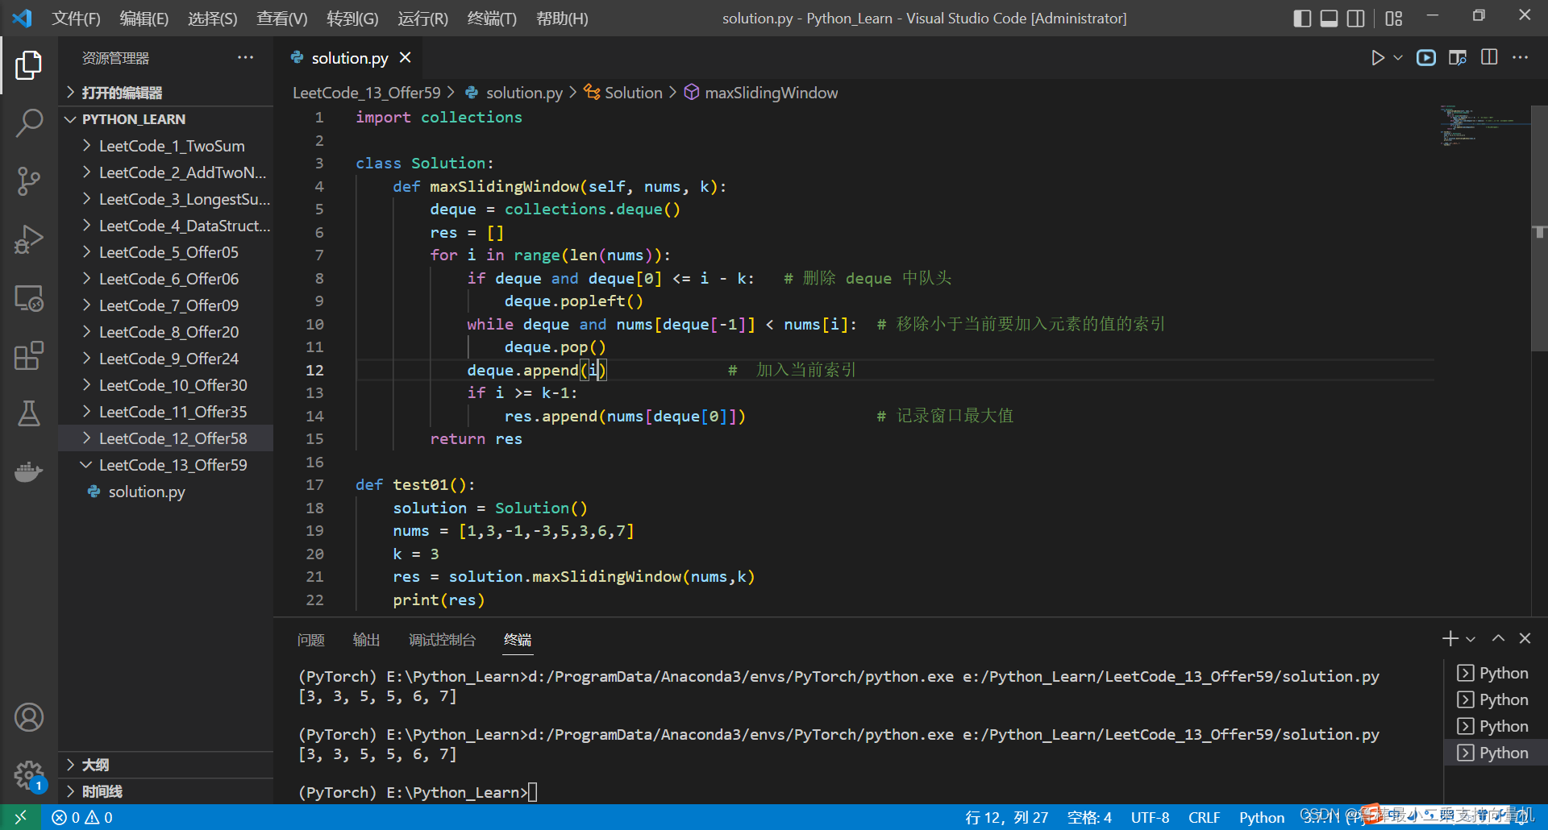
Task: Collapse LeetCode_13_Offer59 folder
Action: click(x=166, y=465)
